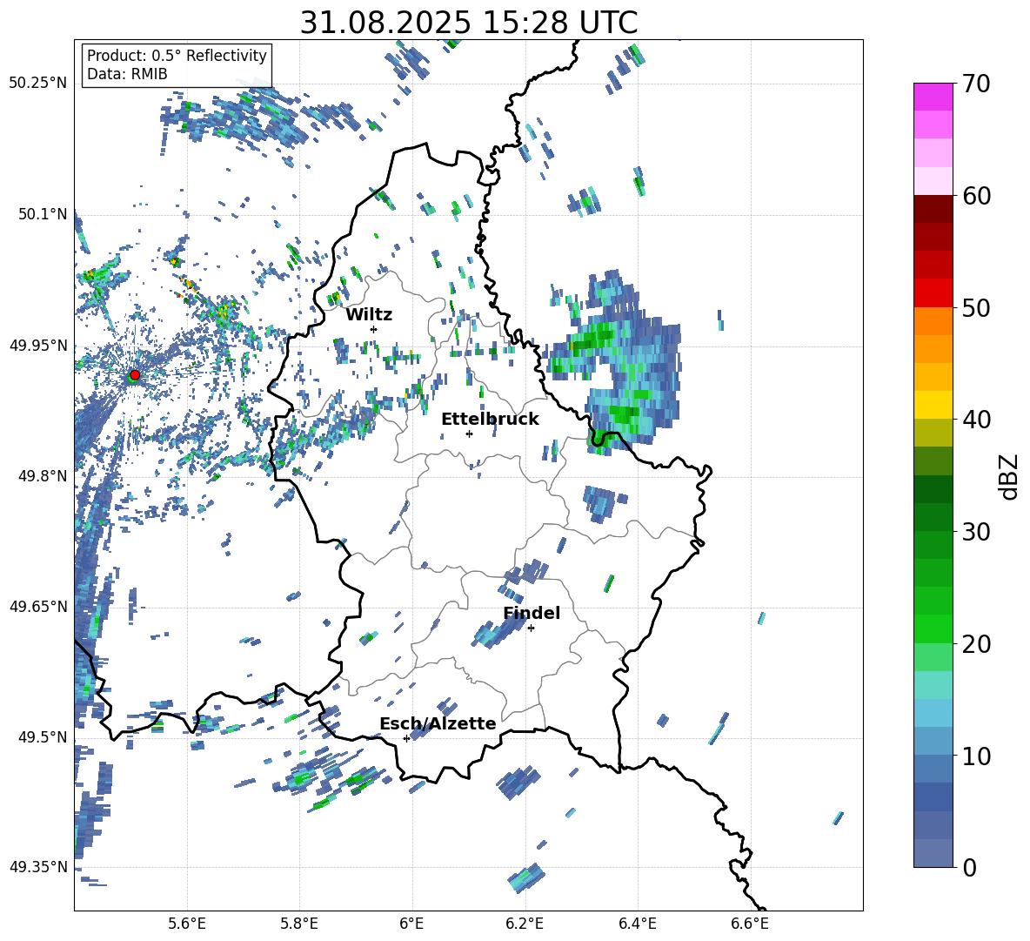Click the magenta top colorbar segment

[933, 97]
